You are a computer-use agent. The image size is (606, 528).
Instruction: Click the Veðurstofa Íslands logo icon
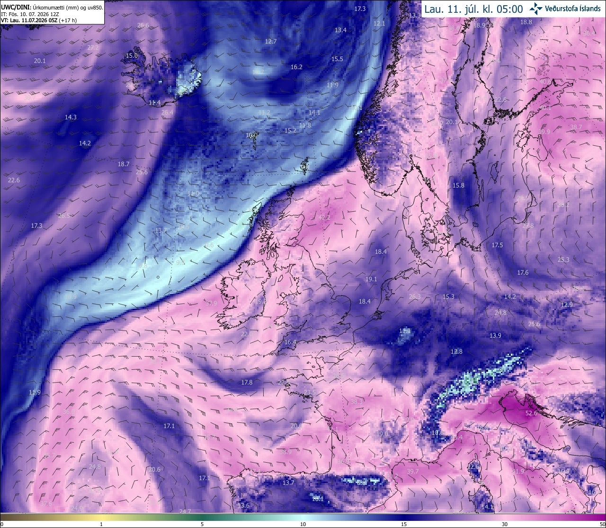coord(535,8)
